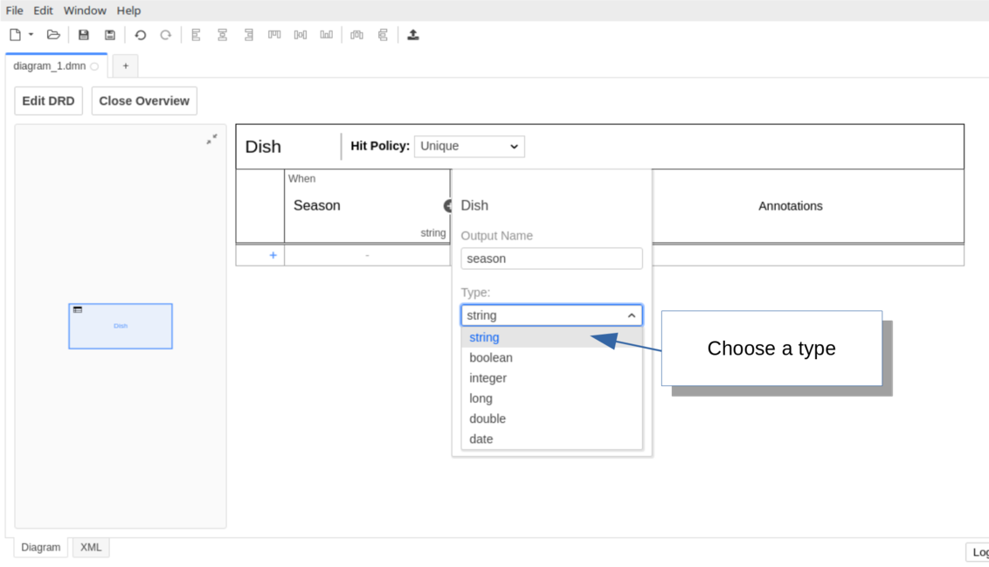Open the new file dropdown arrow

click(31, 35)
